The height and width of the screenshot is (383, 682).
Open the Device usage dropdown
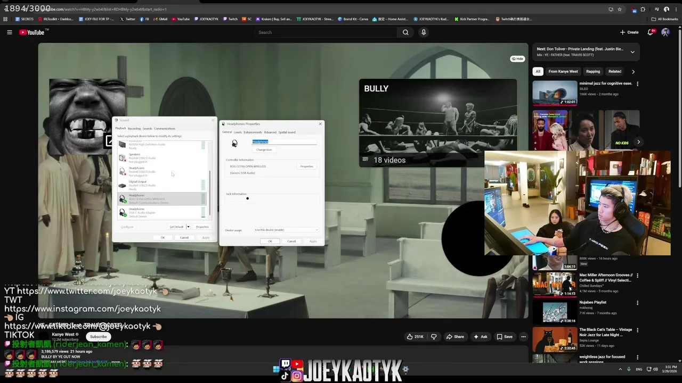[287, 230]
